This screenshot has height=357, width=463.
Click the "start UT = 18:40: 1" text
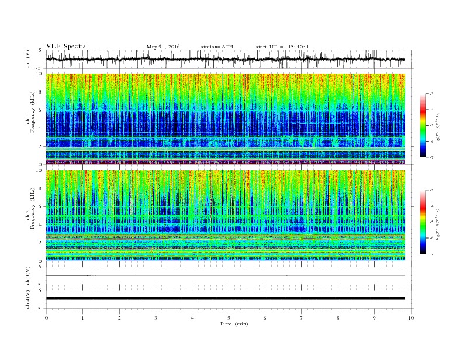pyautogui.click(x=282, y=47)
